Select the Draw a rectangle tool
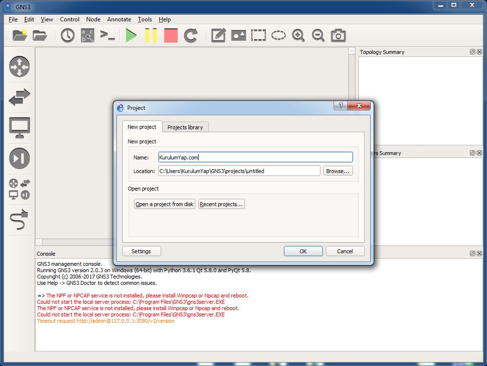This screenshot has width=487, height=366. tap(259, 35)
